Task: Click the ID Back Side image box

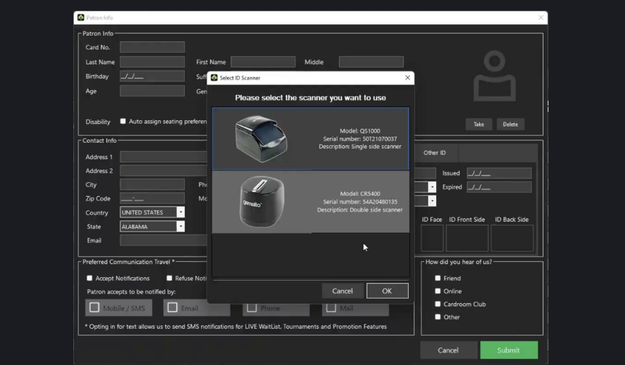Action: (x=512, y=238)
